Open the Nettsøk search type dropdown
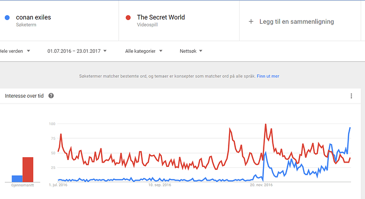The image size is (365, 199). coord(191,51)
